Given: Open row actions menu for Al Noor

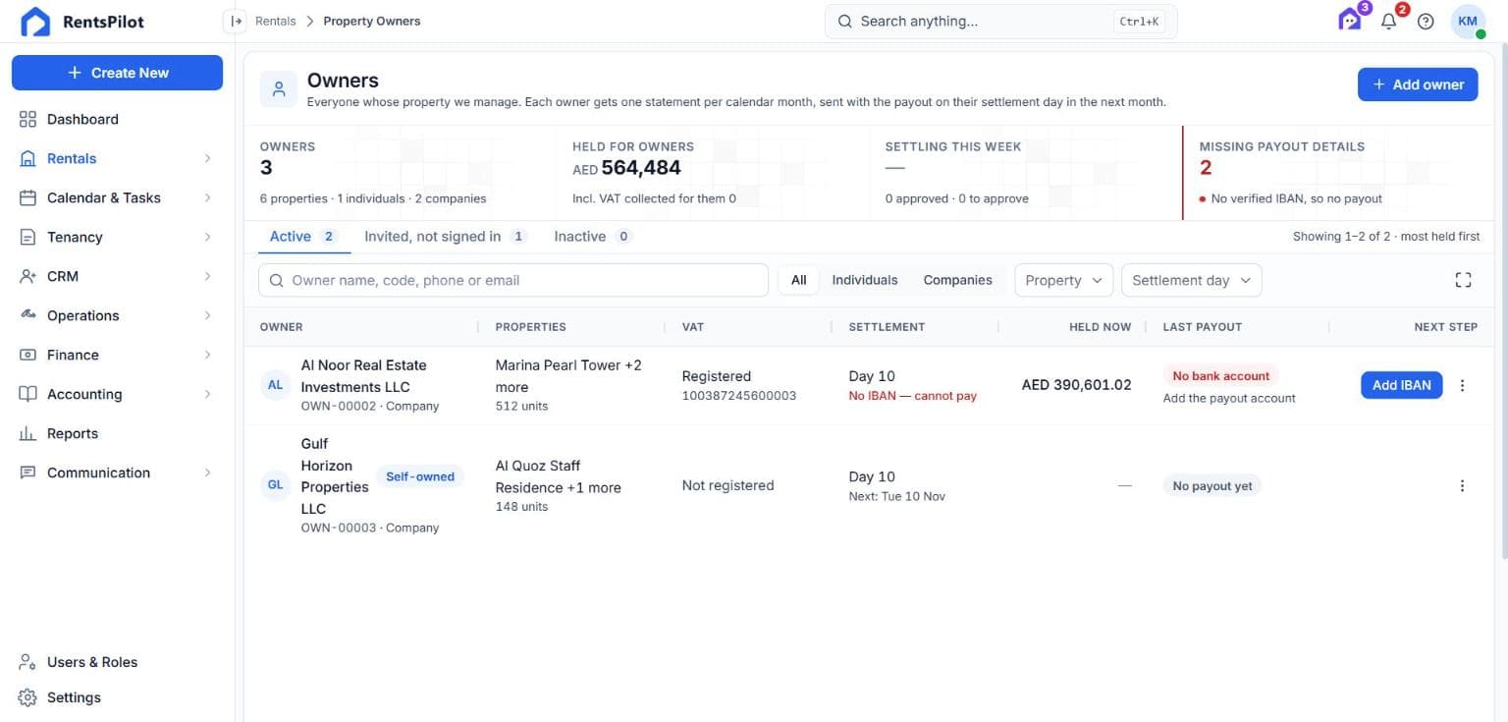Looking at the screenshot, I should 1462,386.
